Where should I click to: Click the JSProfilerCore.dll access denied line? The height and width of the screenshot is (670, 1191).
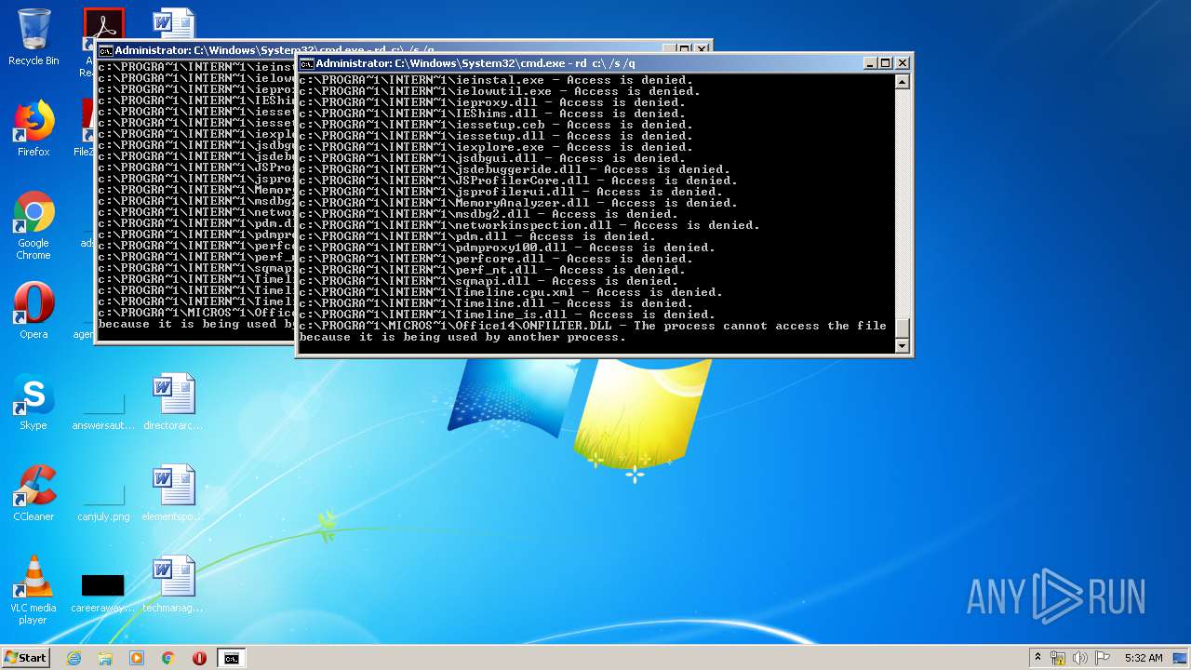click(x=518, y=181)
